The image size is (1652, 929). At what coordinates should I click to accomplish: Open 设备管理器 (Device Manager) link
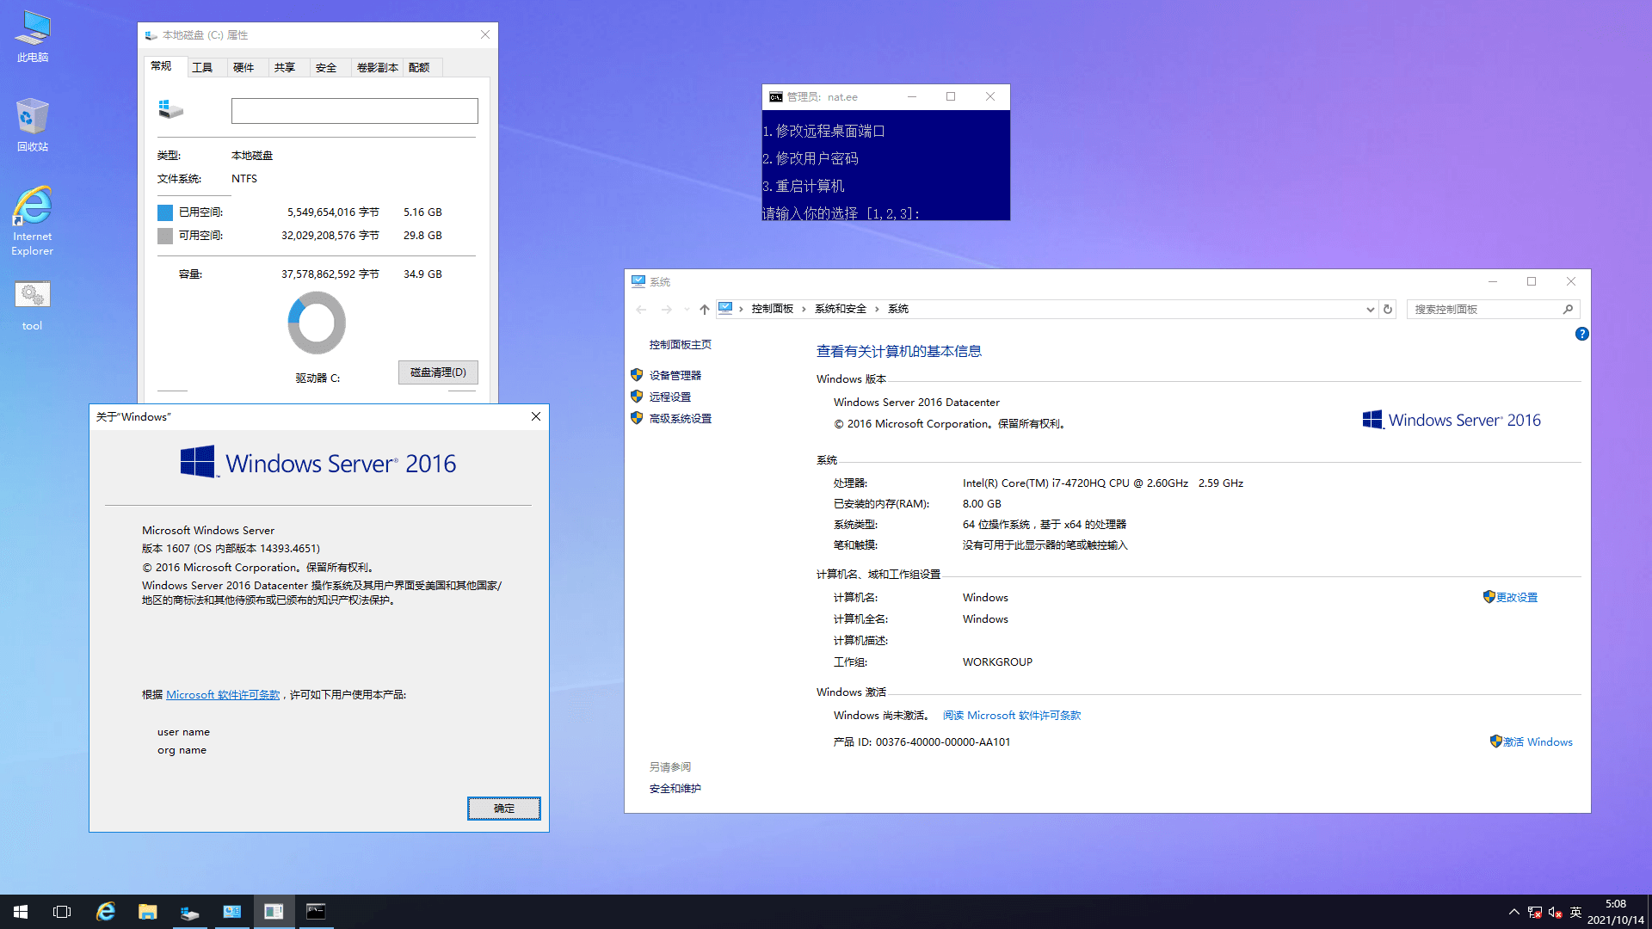pyautogui.click(x=675, y=375)
